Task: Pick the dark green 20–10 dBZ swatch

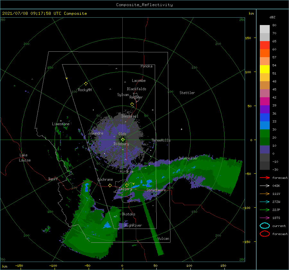Action: point(265,141)
